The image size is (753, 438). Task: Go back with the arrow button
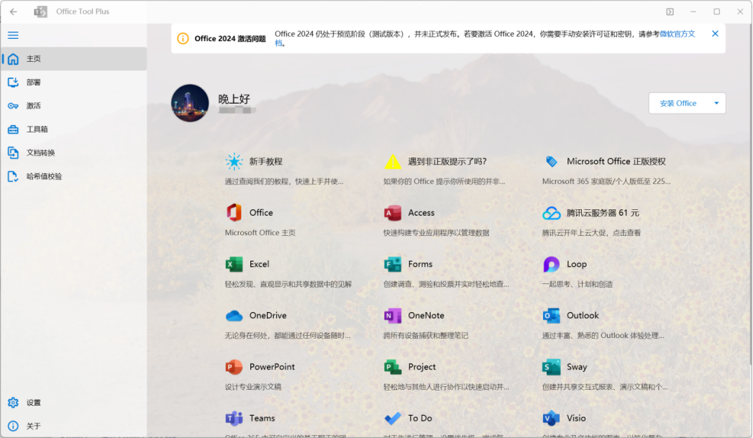(14, 12)
